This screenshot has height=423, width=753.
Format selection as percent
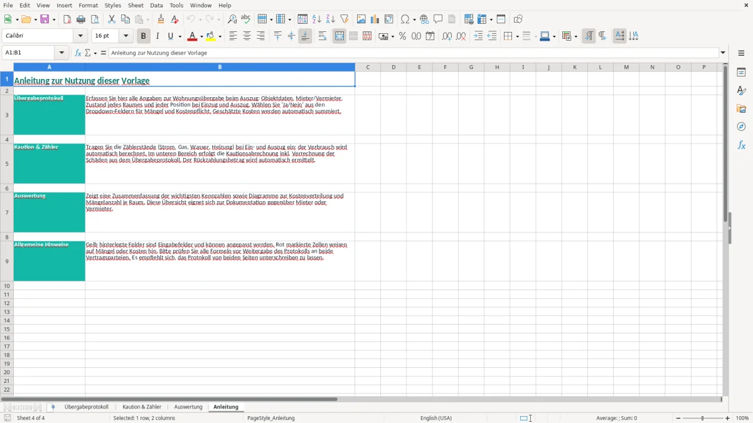point(403,36)
